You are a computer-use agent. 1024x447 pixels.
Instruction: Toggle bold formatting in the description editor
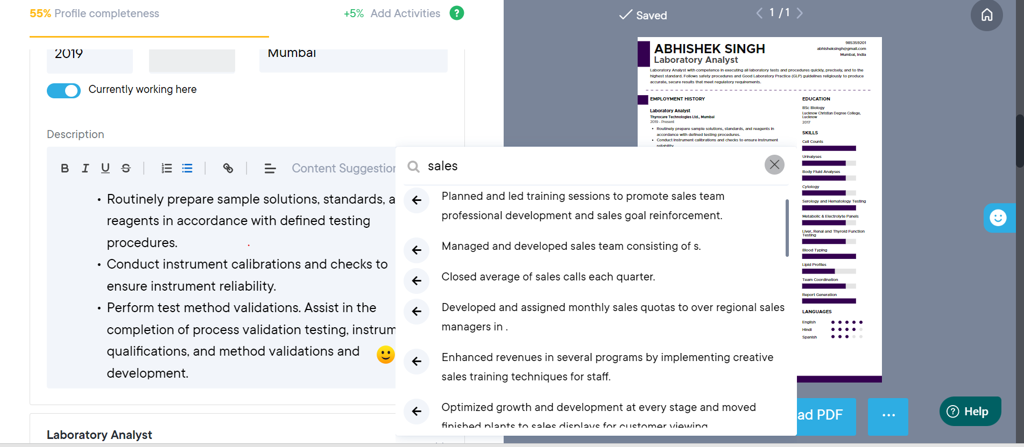tap(65, 168)
